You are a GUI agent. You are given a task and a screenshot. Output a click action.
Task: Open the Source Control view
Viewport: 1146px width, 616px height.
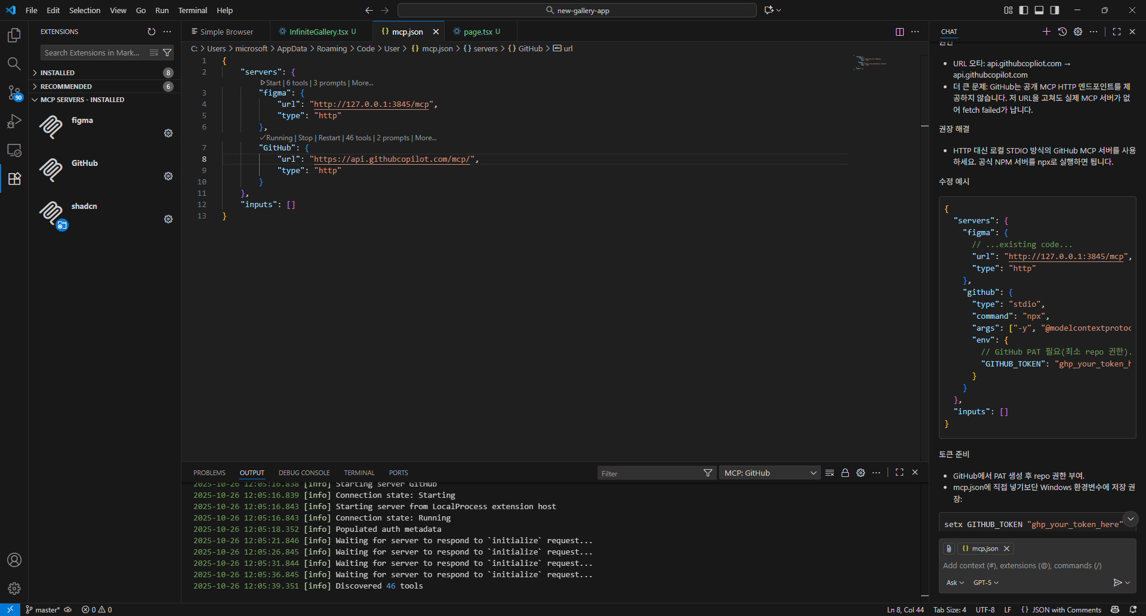tap(14, 93)
